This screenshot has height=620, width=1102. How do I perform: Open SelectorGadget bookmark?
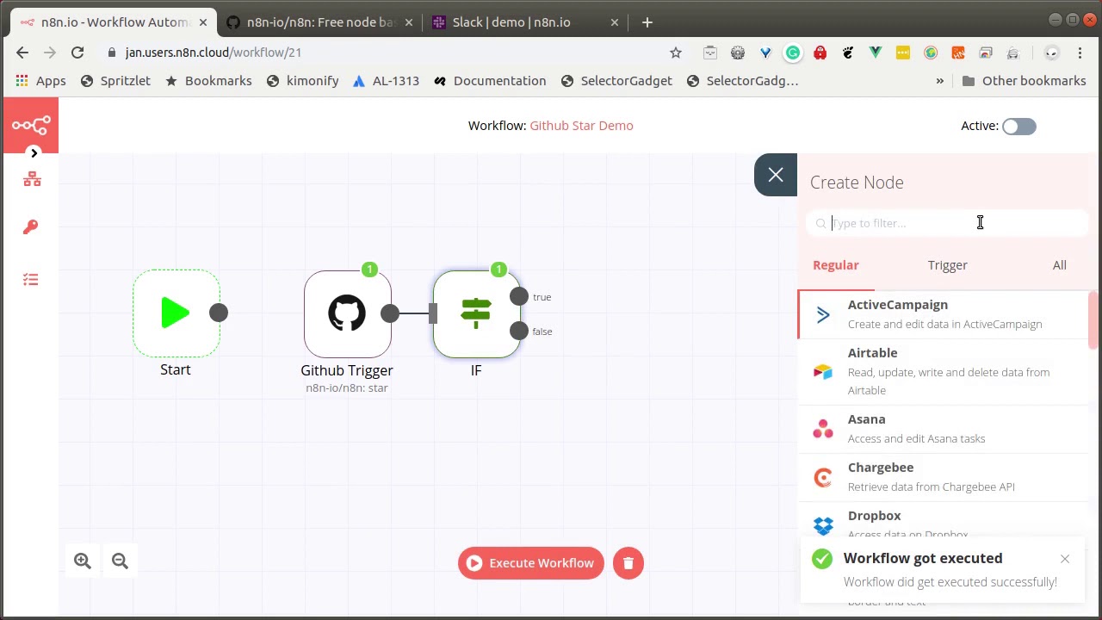(616, 81)
